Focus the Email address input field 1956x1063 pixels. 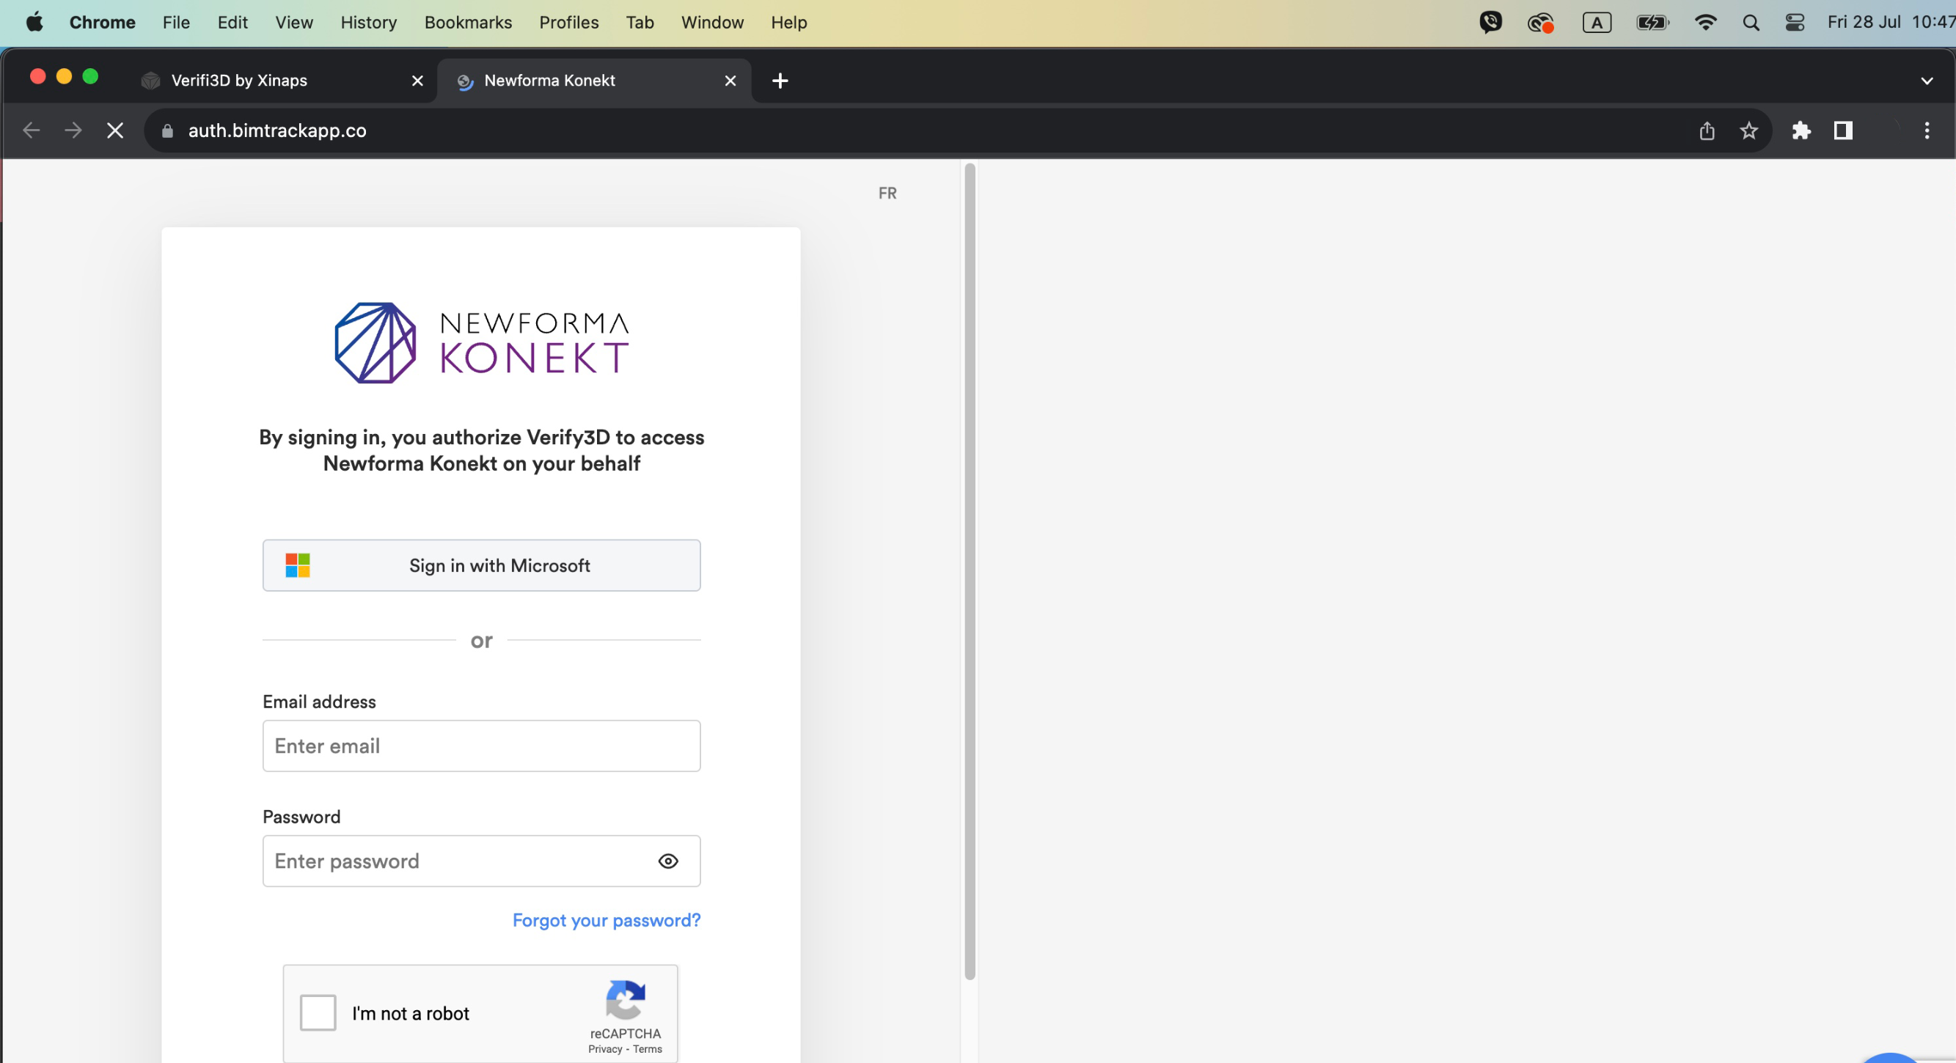tap(481, 746)
